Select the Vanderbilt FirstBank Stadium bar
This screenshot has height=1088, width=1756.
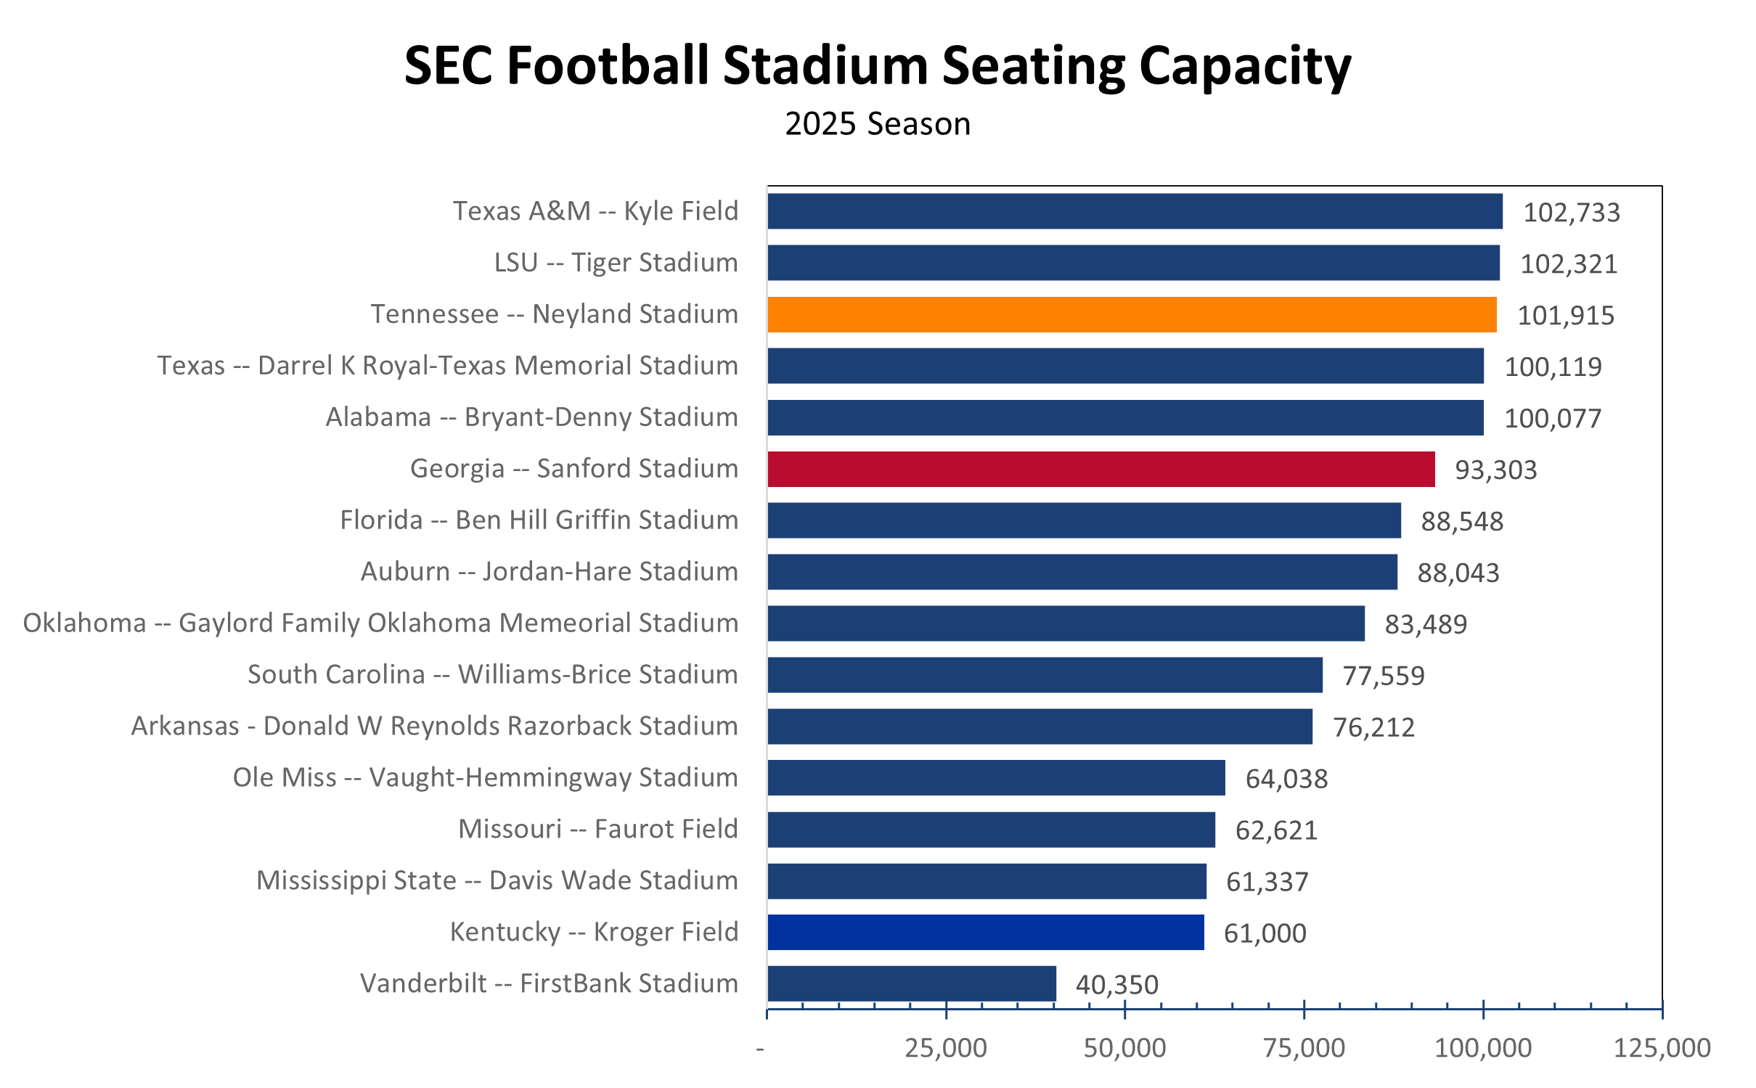click(911, 983)
